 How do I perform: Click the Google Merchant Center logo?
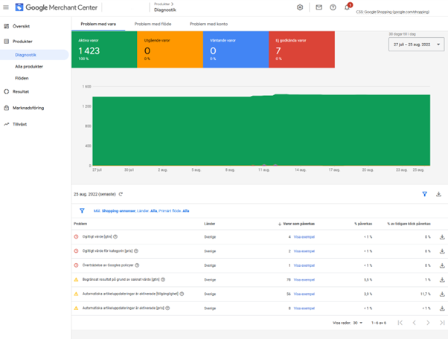[57, 7]
